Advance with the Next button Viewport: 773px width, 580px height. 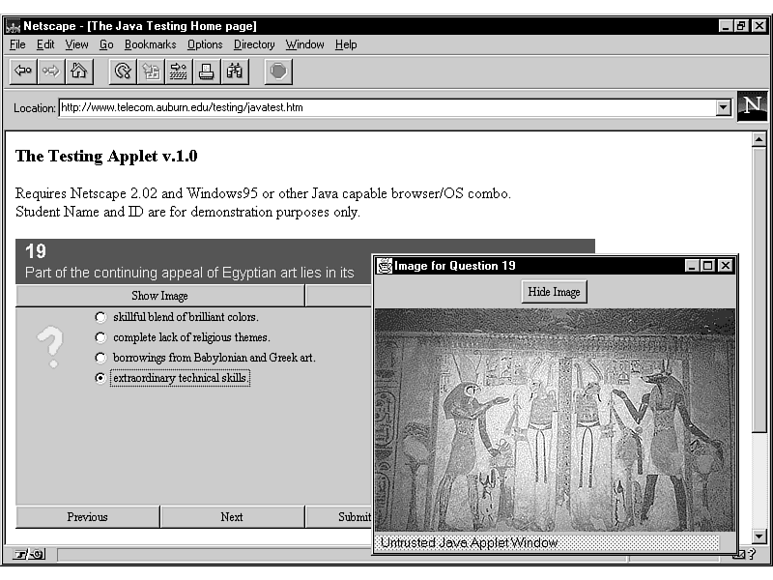[x=232, y=517]
